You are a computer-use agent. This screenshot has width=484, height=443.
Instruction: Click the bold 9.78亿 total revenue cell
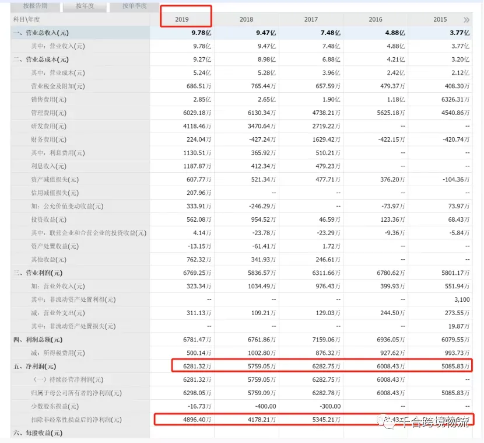coord(201,33)
